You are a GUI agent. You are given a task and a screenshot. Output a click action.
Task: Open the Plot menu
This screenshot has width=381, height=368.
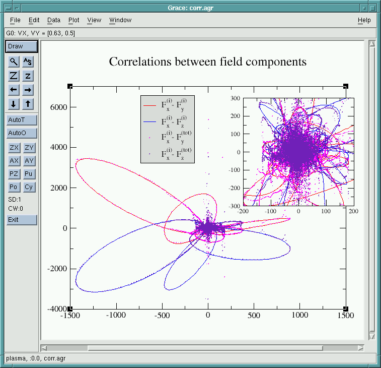73,20
